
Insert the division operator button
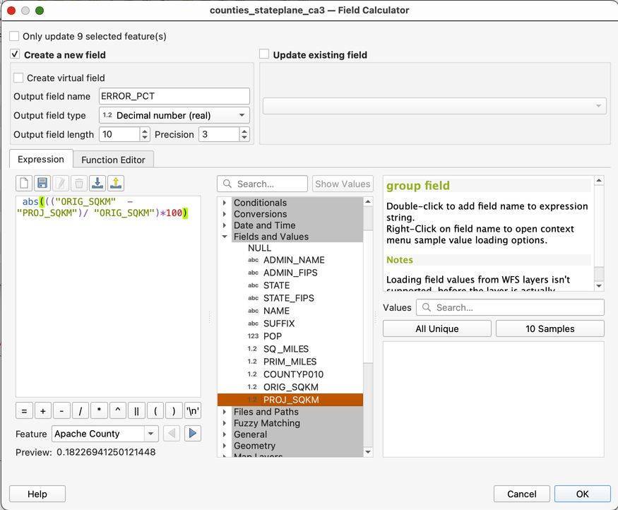click(80, 410)
